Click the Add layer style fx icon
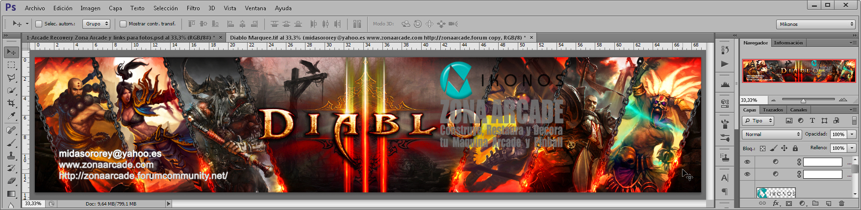 (776, 204)
